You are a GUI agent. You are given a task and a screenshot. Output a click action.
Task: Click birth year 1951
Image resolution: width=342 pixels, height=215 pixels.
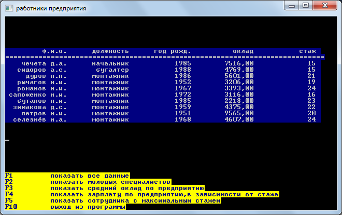pyautogui.click(x=183, y=113)
